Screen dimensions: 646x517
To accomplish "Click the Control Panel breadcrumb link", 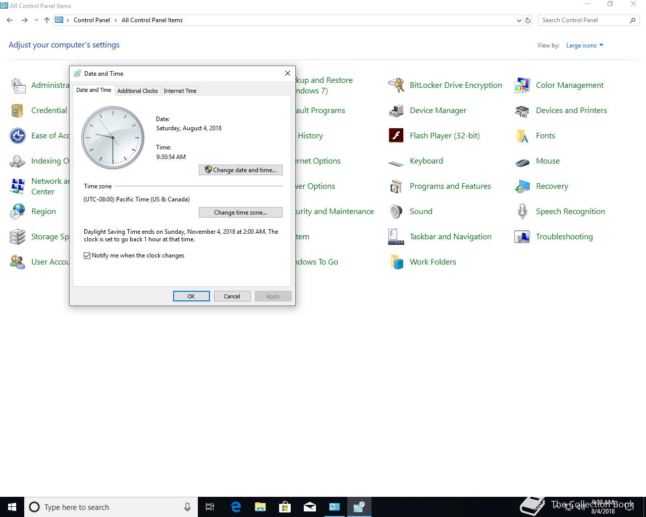I will click(x=92, y=20).
